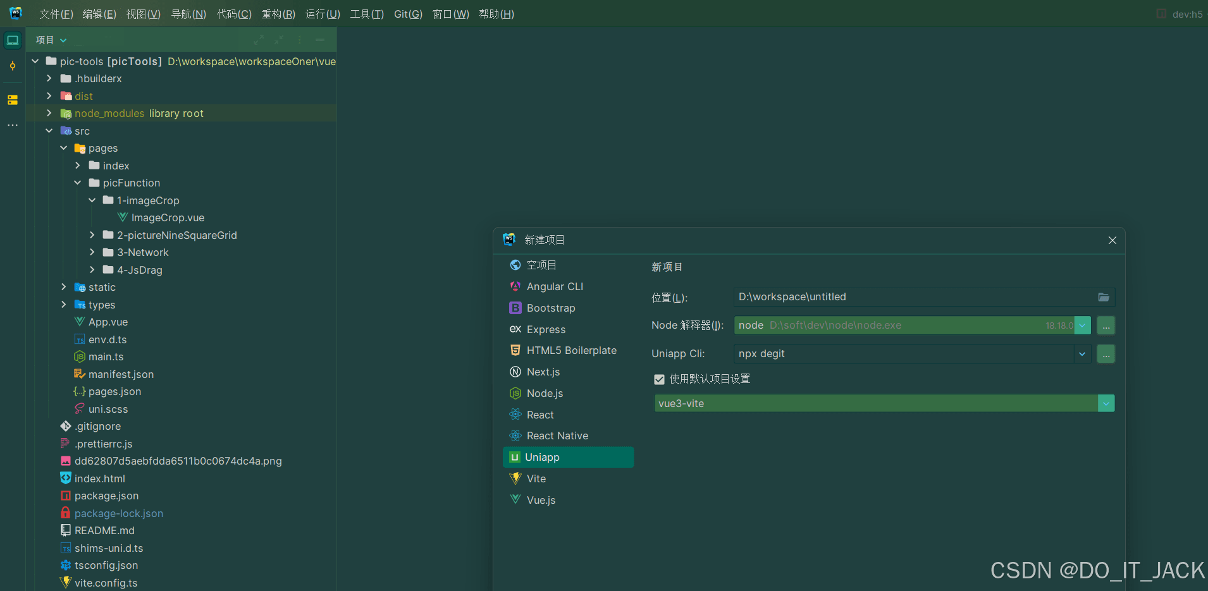
Task: Click the package.json file icon
Action: coord(65,496)
